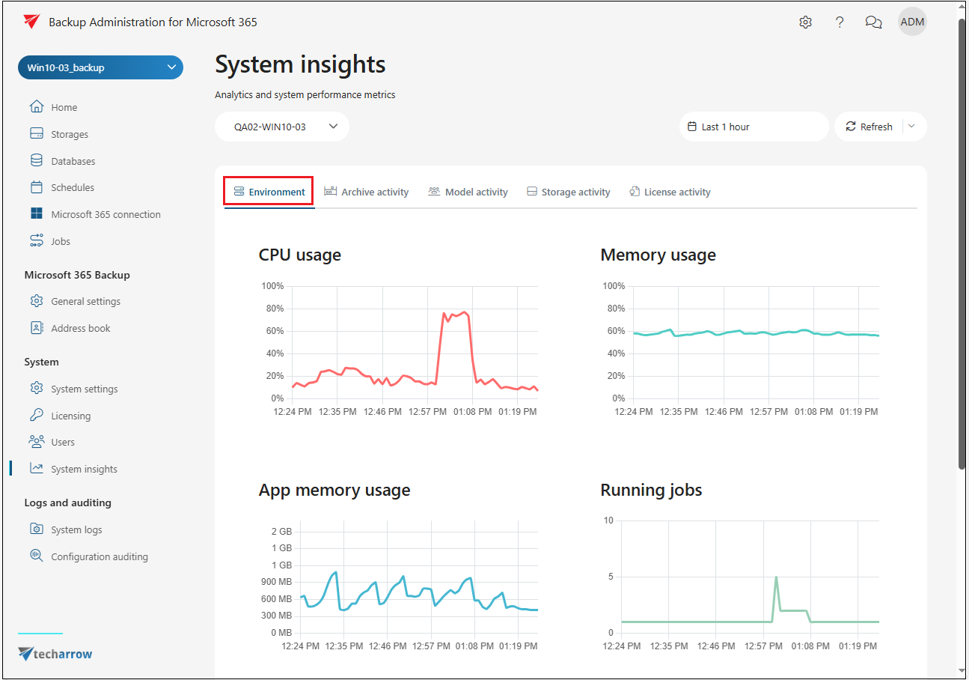Open the feedback chat bubbles icon

(x=873, y=22)
